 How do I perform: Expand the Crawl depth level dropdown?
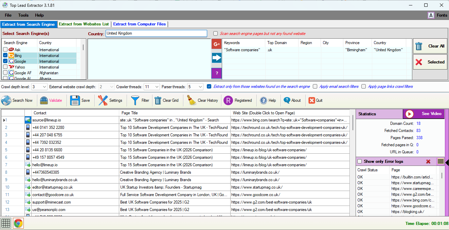pos(44,87)
